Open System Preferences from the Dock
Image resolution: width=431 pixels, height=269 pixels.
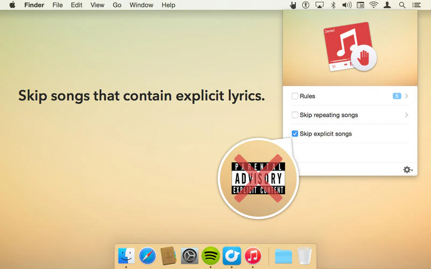click(190, 256)
